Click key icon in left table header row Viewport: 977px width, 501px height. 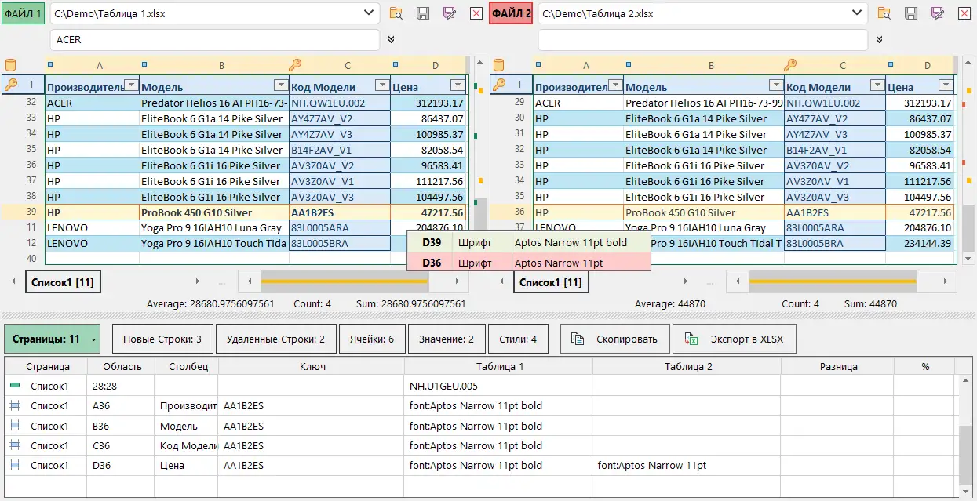[11, 85]
